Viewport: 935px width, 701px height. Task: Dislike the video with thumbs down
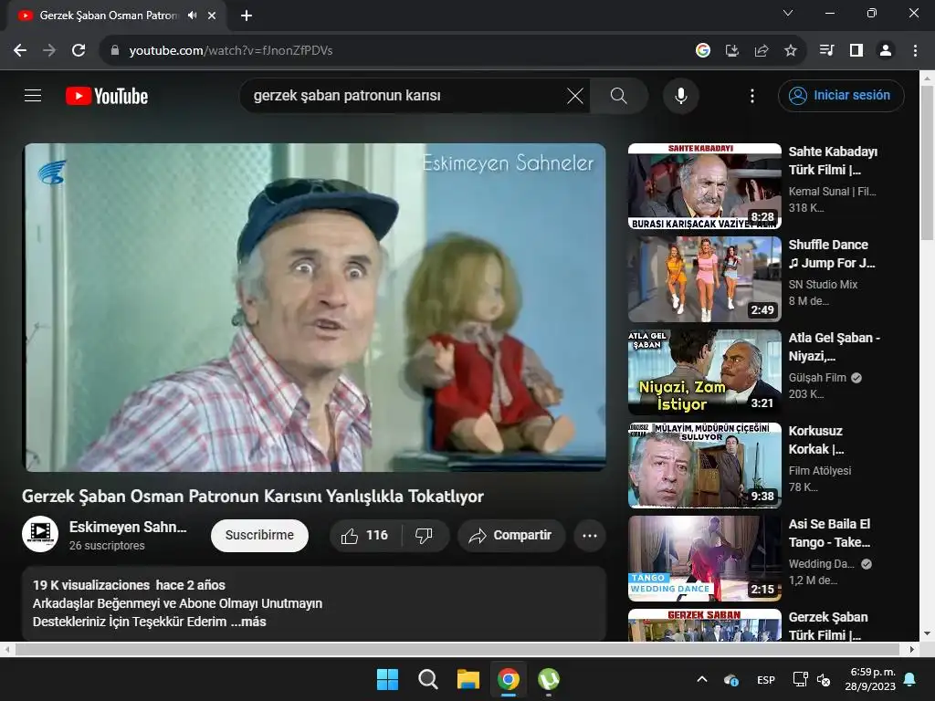(x=424, y=535)
